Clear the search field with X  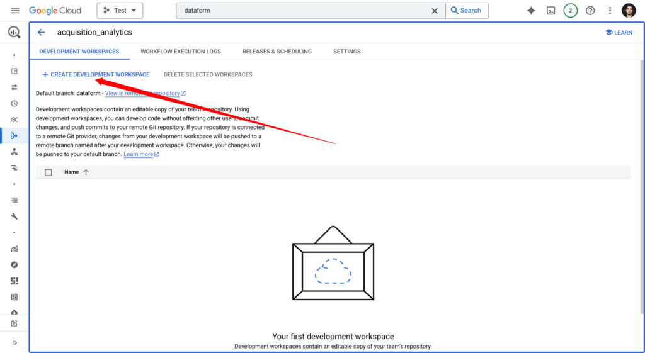pyautogui.click(x=435, y=11)
